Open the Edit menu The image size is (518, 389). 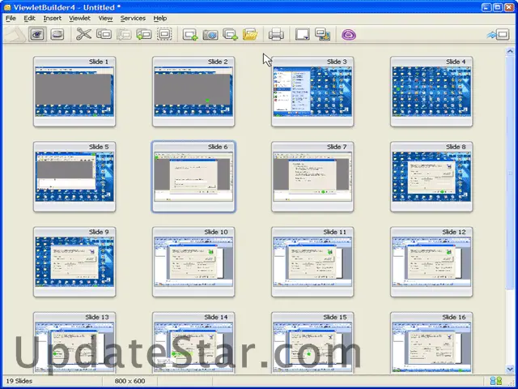pyautogui.click(x=29, y=18)
